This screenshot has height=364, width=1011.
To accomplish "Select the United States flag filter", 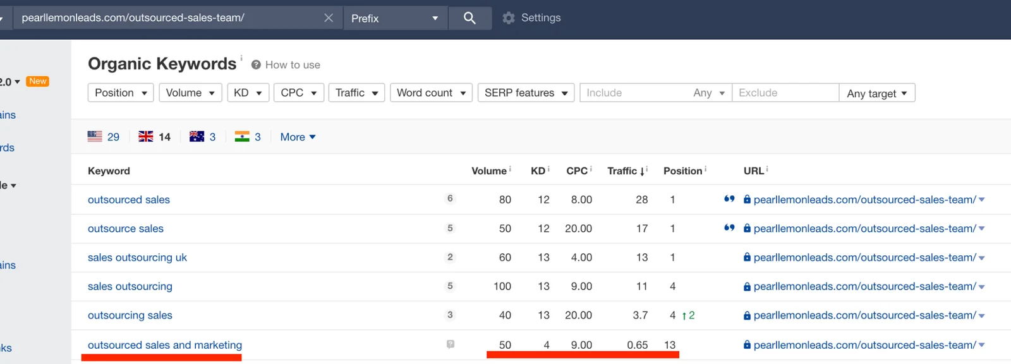I will (x=95, y=136).
